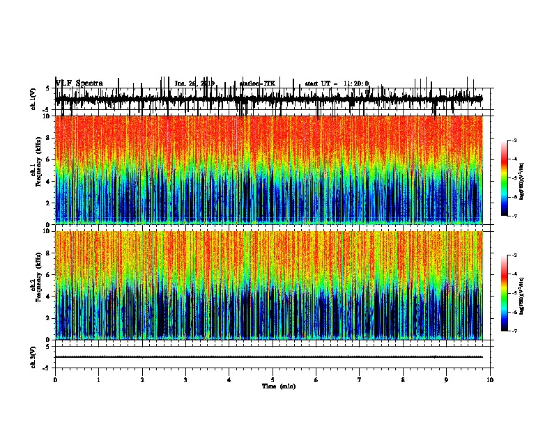The height and width of the screenshot is (426, 552).
Task: Click the "4" minute tick on time axis
Action: [229, 380]
